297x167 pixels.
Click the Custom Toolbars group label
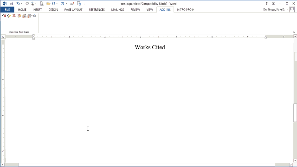coord(19,32)
